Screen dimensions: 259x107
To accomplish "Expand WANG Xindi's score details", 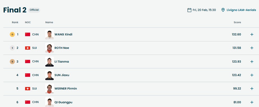I will click(252, 34).
